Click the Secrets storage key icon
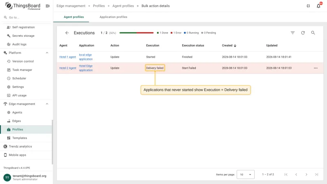Screen dimensions: 327x184 [9, 36]
